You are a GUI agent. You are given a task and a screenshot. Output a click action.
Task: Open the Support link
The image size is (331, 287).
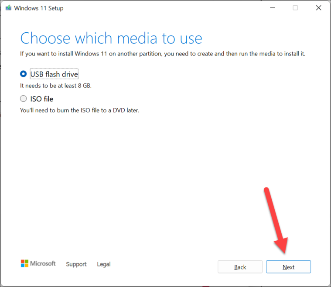[x=76, y=264]
